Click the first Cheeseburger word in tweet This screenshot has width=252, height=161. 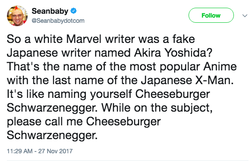click(x=173, y=94)
